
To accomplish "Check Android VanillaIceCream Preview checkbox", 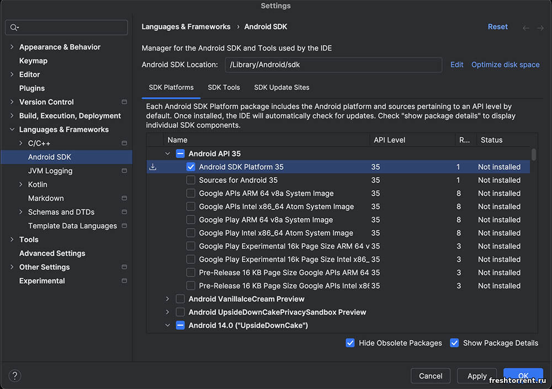I will tap(180, 299).
